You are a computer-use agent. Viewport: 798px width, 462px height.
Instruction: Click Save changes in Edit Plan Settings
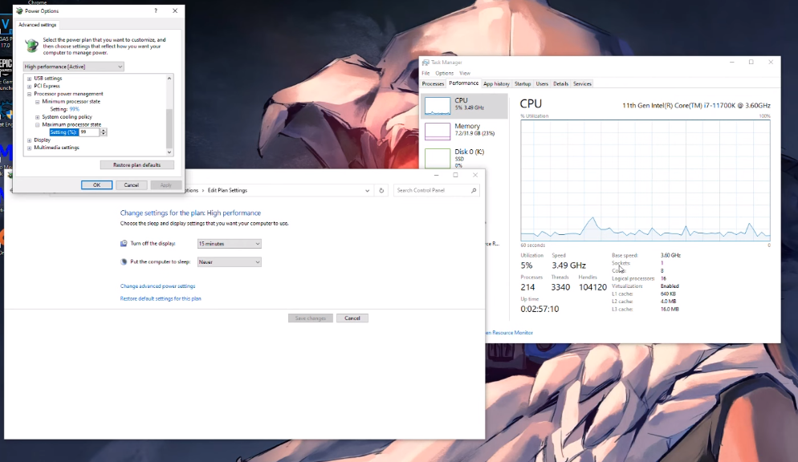click(x=311, y=318)
